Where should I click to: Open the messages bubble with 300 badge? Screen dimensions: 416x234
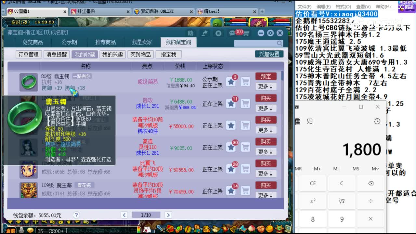point(232,33)
